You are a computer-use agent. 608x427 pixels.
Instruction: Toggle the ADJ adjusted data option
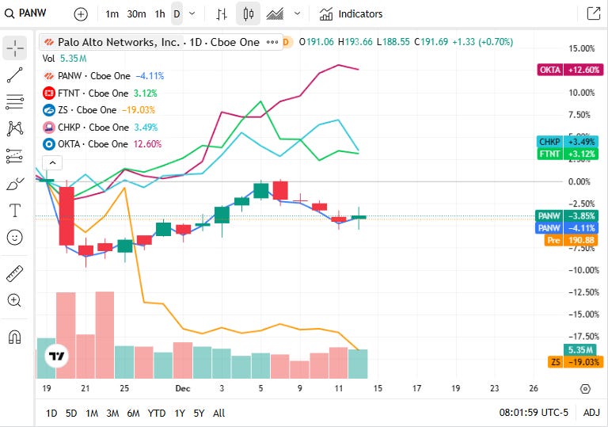[x=591, y=412]
